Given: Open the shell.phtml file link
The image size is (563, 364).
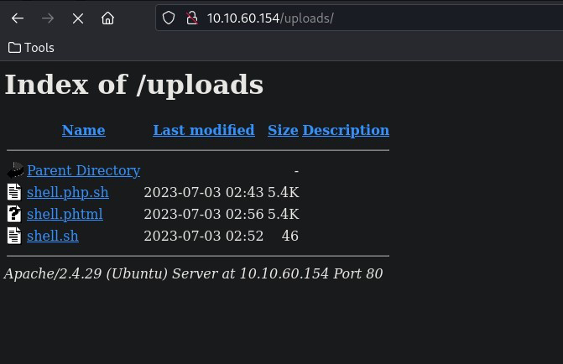Looking at the screenshot, I should tap(65, 214).
